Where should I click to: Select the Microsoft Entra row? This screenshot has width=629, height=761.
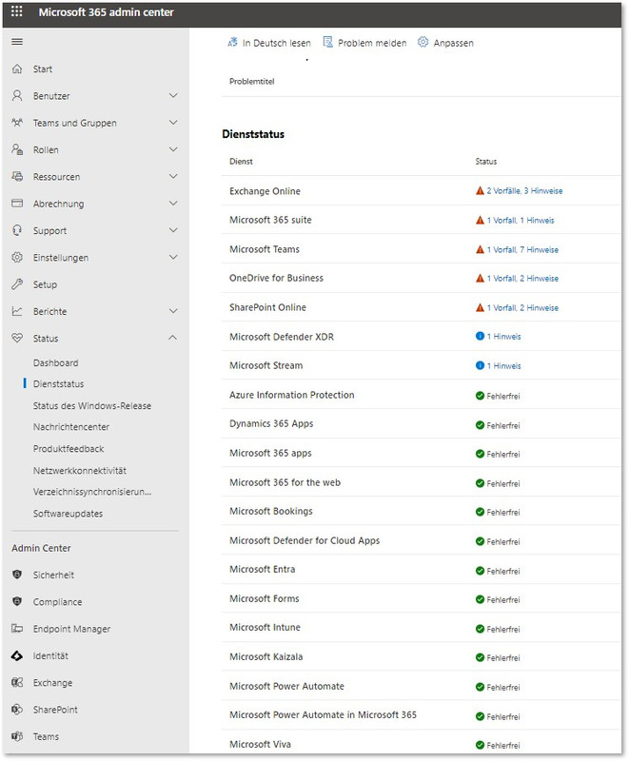[422, 569]
